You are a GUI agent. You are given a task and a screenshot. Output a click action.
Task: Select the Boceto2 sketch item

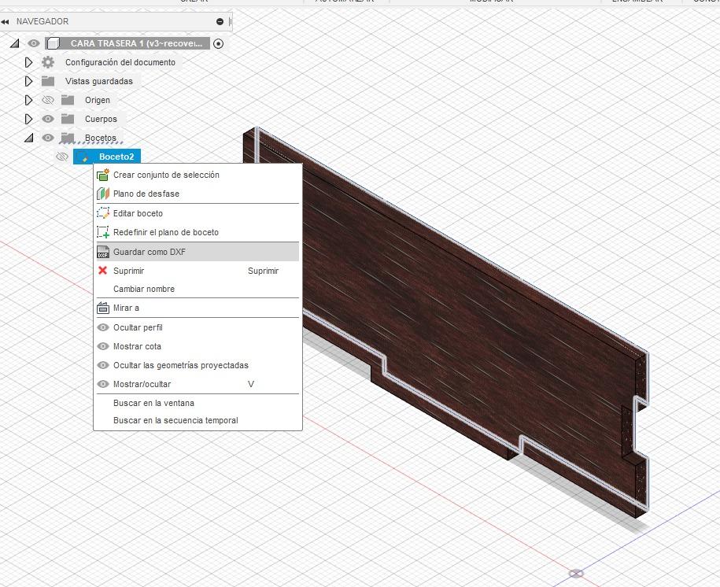pyautogui.click(x=106, y=157)
